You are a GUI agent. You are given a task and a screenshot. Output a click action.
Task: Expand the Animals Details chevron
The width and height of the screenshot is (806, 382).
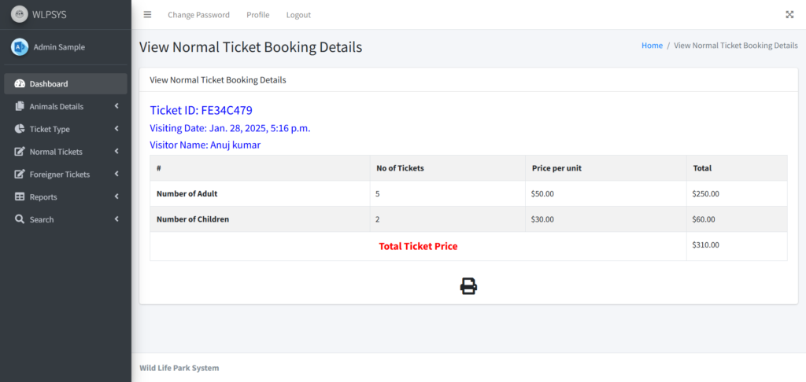pos(116,106)
